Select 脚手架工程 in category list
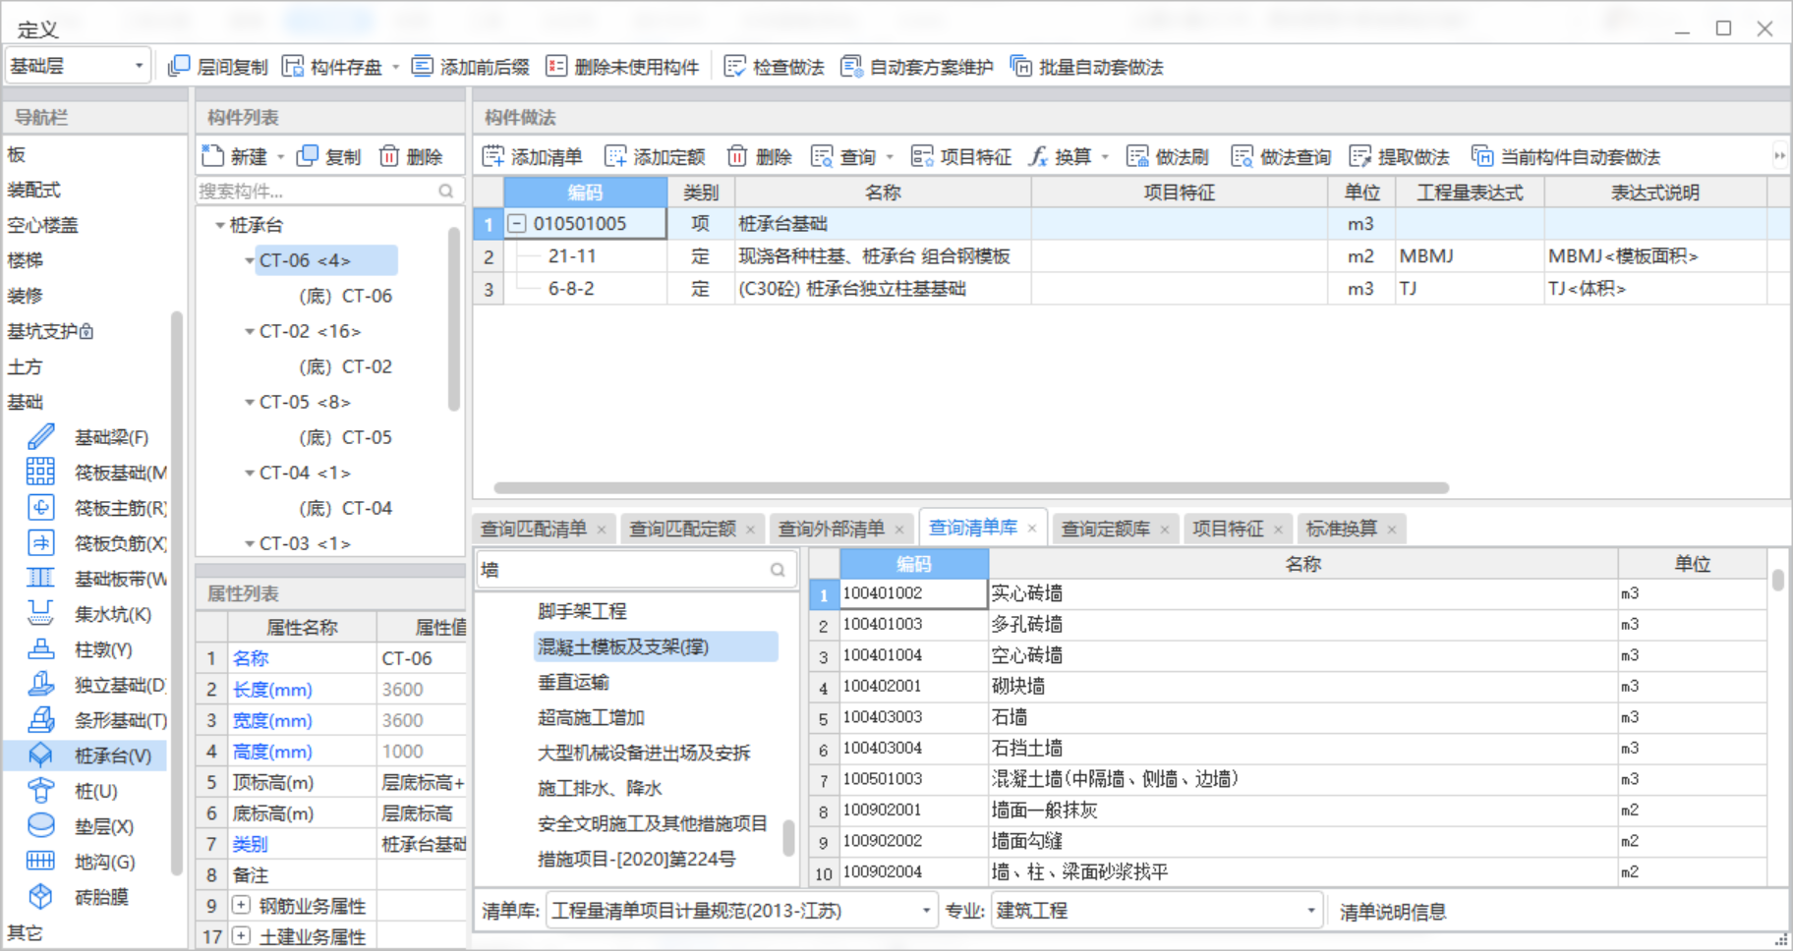1793x951 pixels. click(x=582, y=611)
